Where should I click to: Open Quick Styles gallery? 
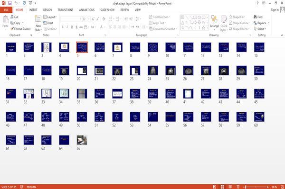pos(224,24)
